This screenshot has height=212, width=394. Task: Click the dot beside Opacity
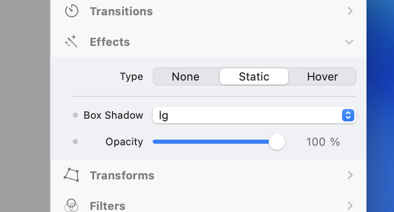coord(75,142)
